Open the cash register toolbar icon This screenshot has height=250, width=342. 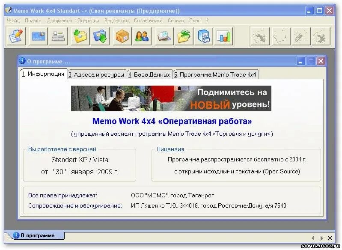tap(58, 36)
